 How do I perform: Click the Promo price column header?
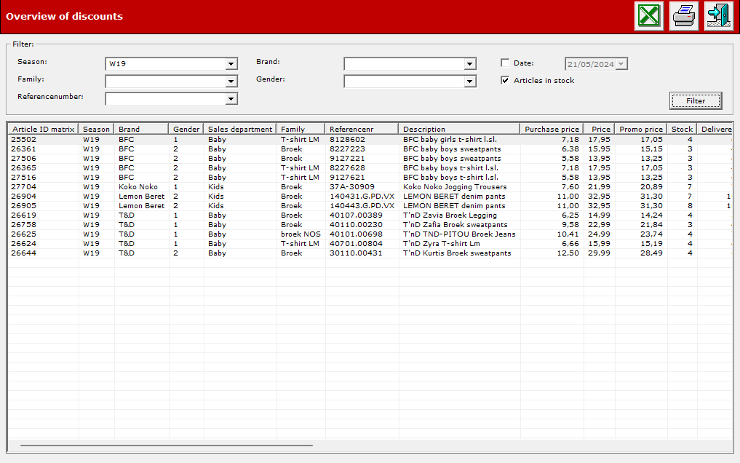point(641,129)
